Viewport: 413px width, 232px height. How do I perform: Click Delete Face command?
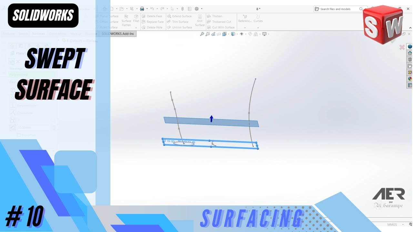tap(152, 16)
